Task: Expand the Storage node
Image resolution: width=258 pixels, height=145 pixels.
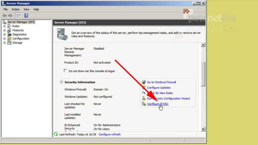Action: (x=4, y=43)
